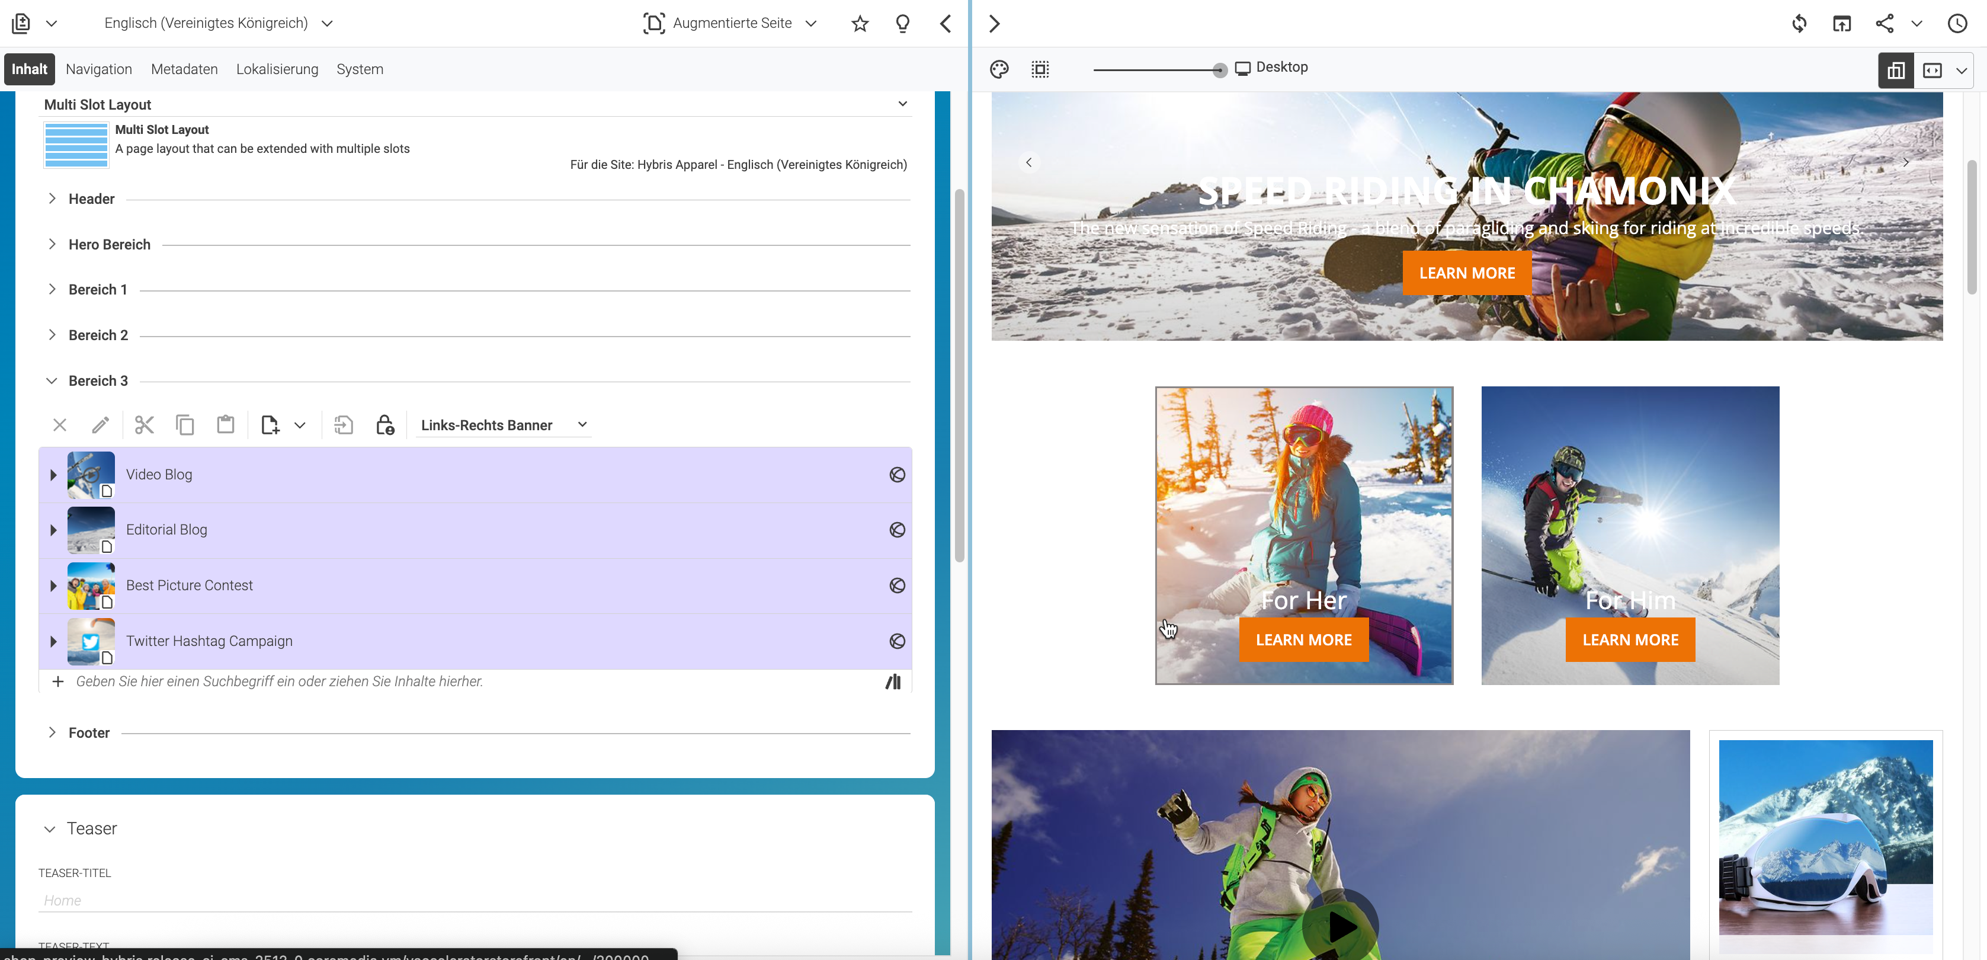Click the clock time-travel icon
The width and height of the screenshot is (1987, 960).
(x=1957, y=23)
